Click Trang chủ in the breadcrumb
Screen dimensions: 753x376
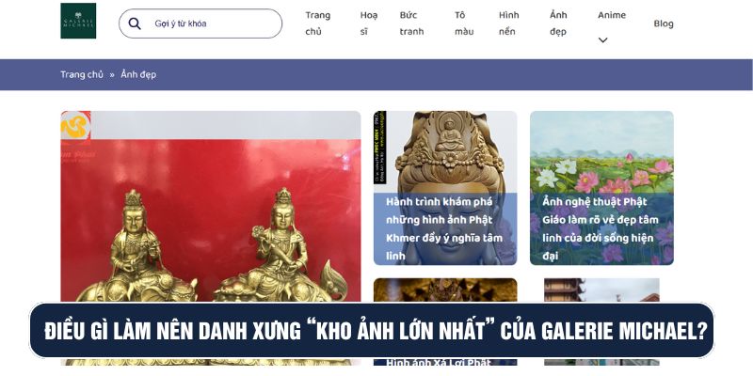click(x=82, y=75)
